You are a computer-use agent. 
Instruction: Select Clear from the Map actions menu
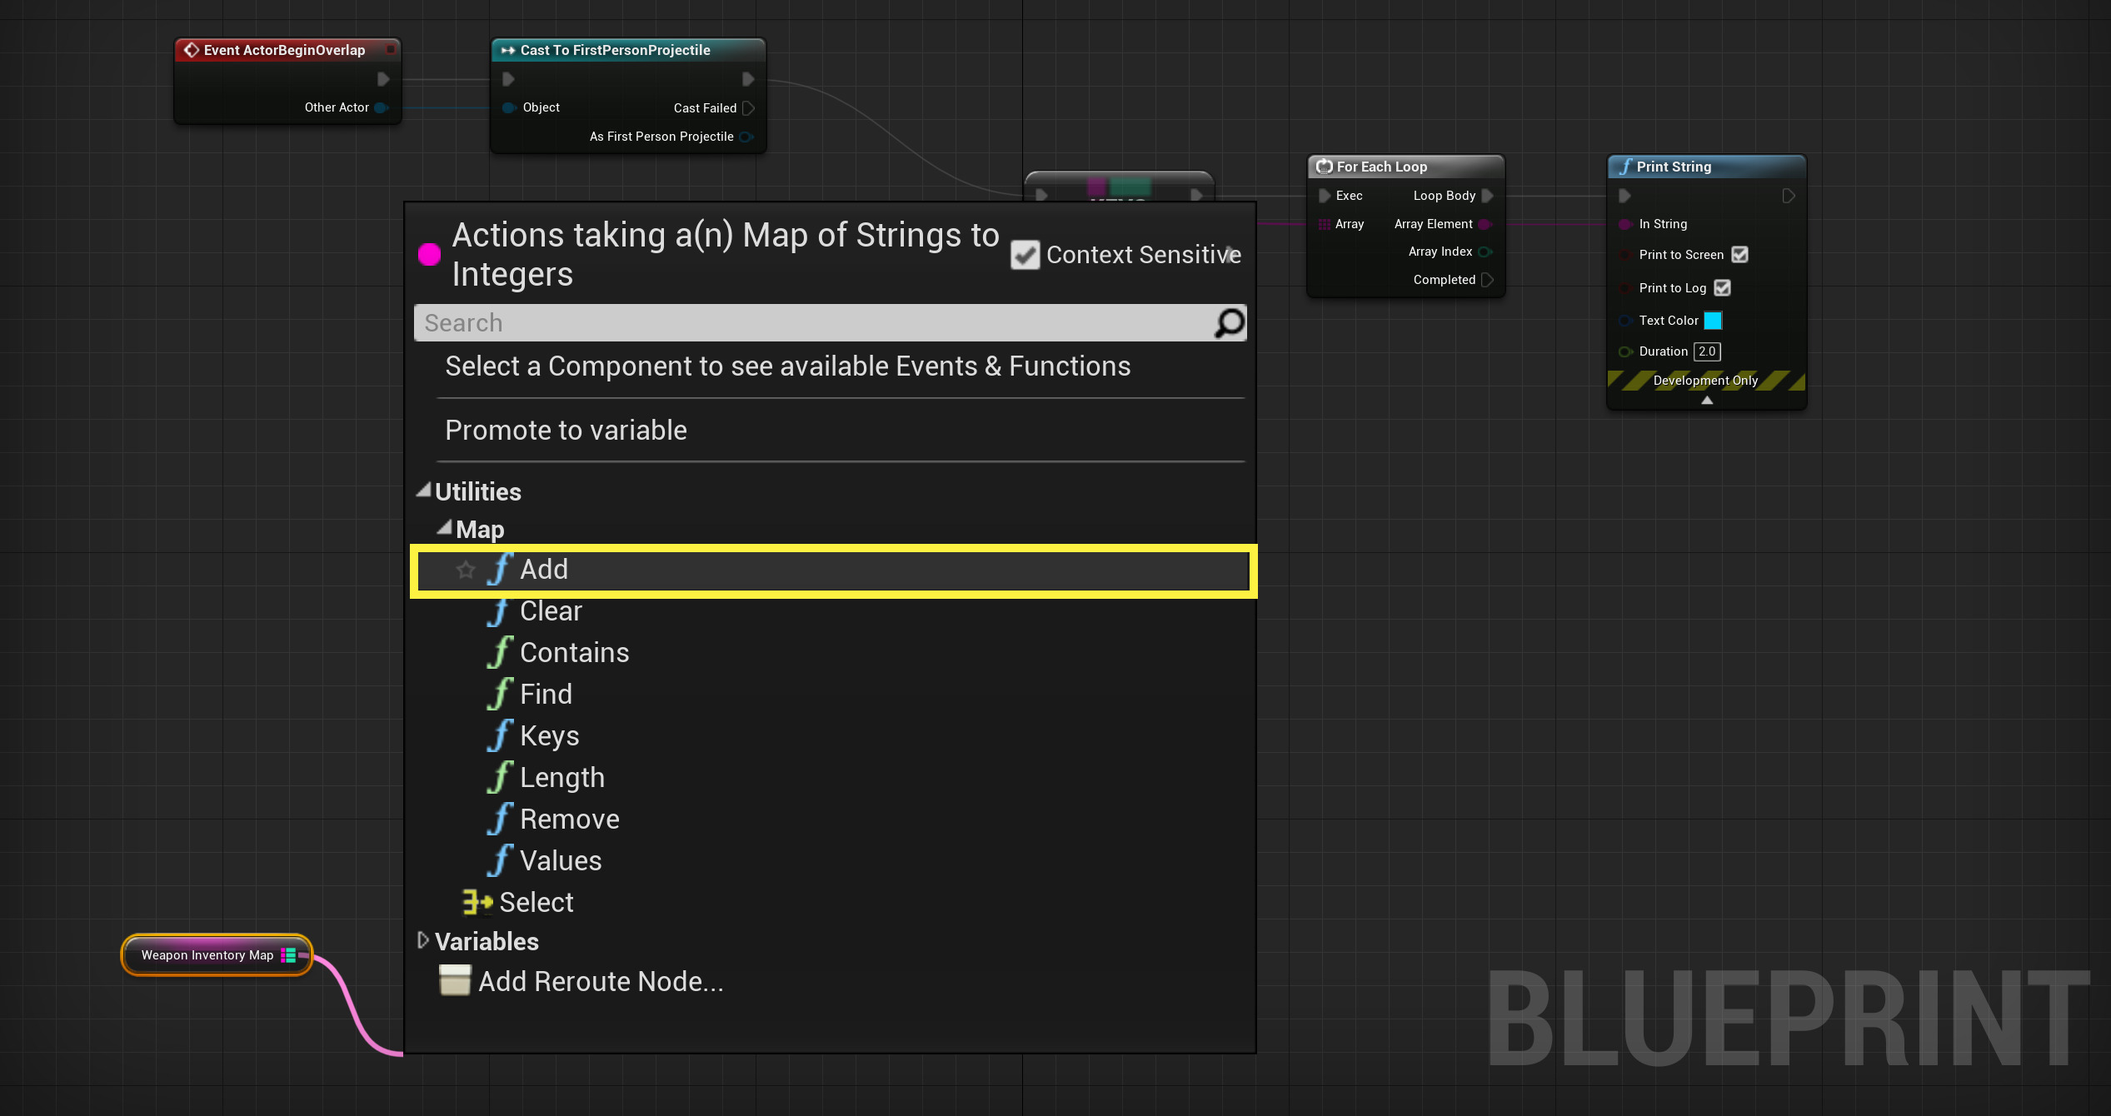[551, 610]
